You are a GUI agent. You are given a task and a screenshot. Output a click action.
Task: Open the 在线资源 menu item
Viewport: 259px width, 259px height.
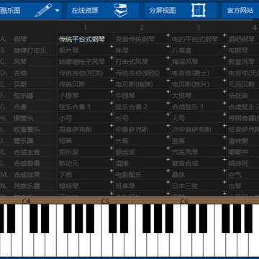tap(85, 11)
